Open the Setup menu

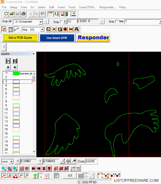pos(13,7)
